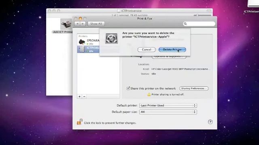Click the selected ICTPrint printer icon
This screenshot has width=259, height=145.
pos(82,49)
